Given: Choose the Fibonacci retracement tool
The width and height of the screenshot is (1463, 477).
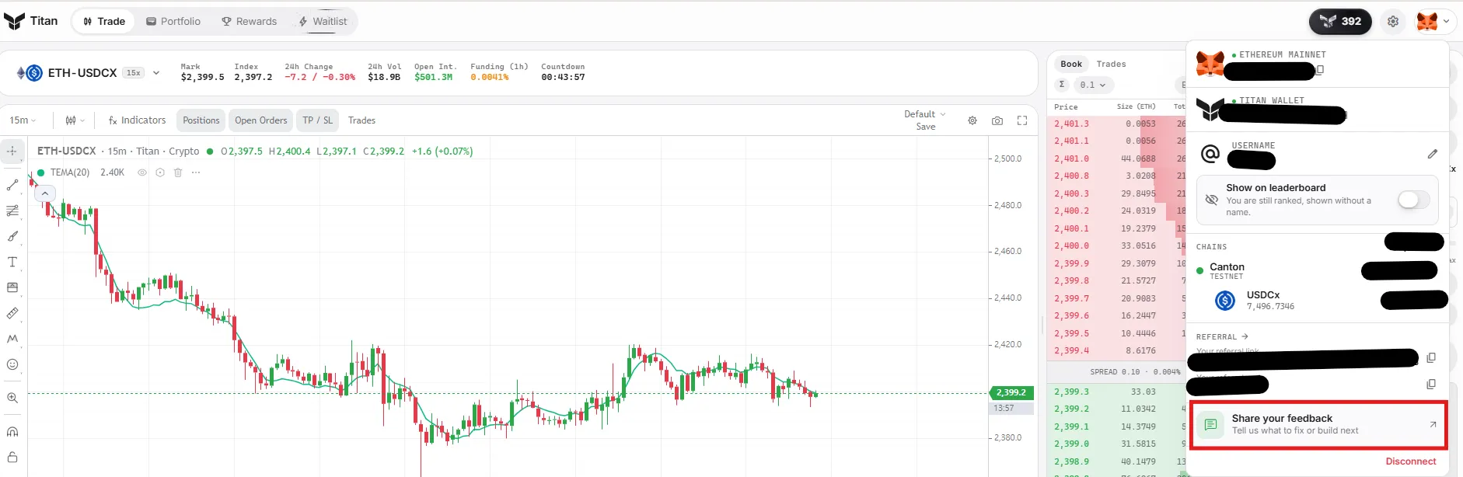Looking at the screenshot, I should tap(12, 211).
